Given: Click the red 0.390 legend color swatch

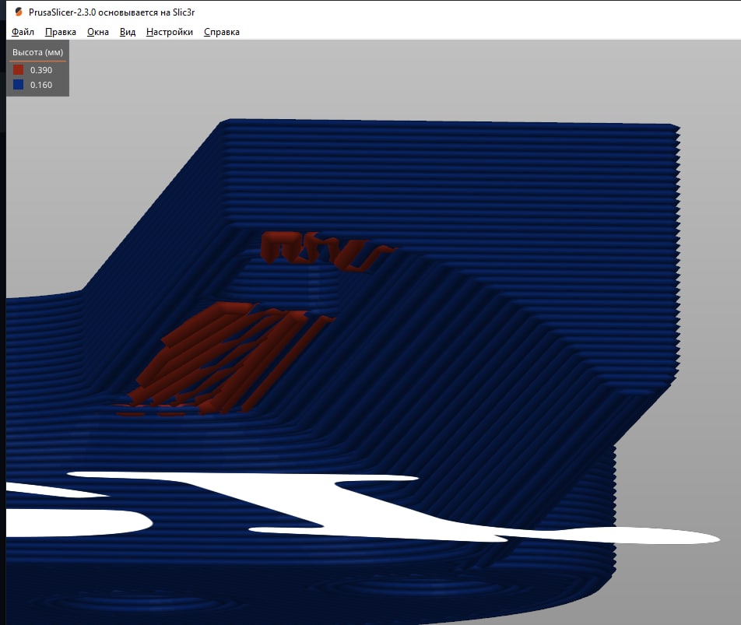Looking at the screenshot, I should tap(19, 70).
